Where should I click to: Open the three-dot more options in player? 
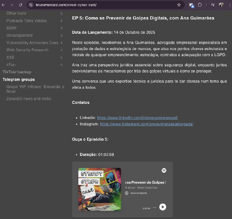[155, 207]
